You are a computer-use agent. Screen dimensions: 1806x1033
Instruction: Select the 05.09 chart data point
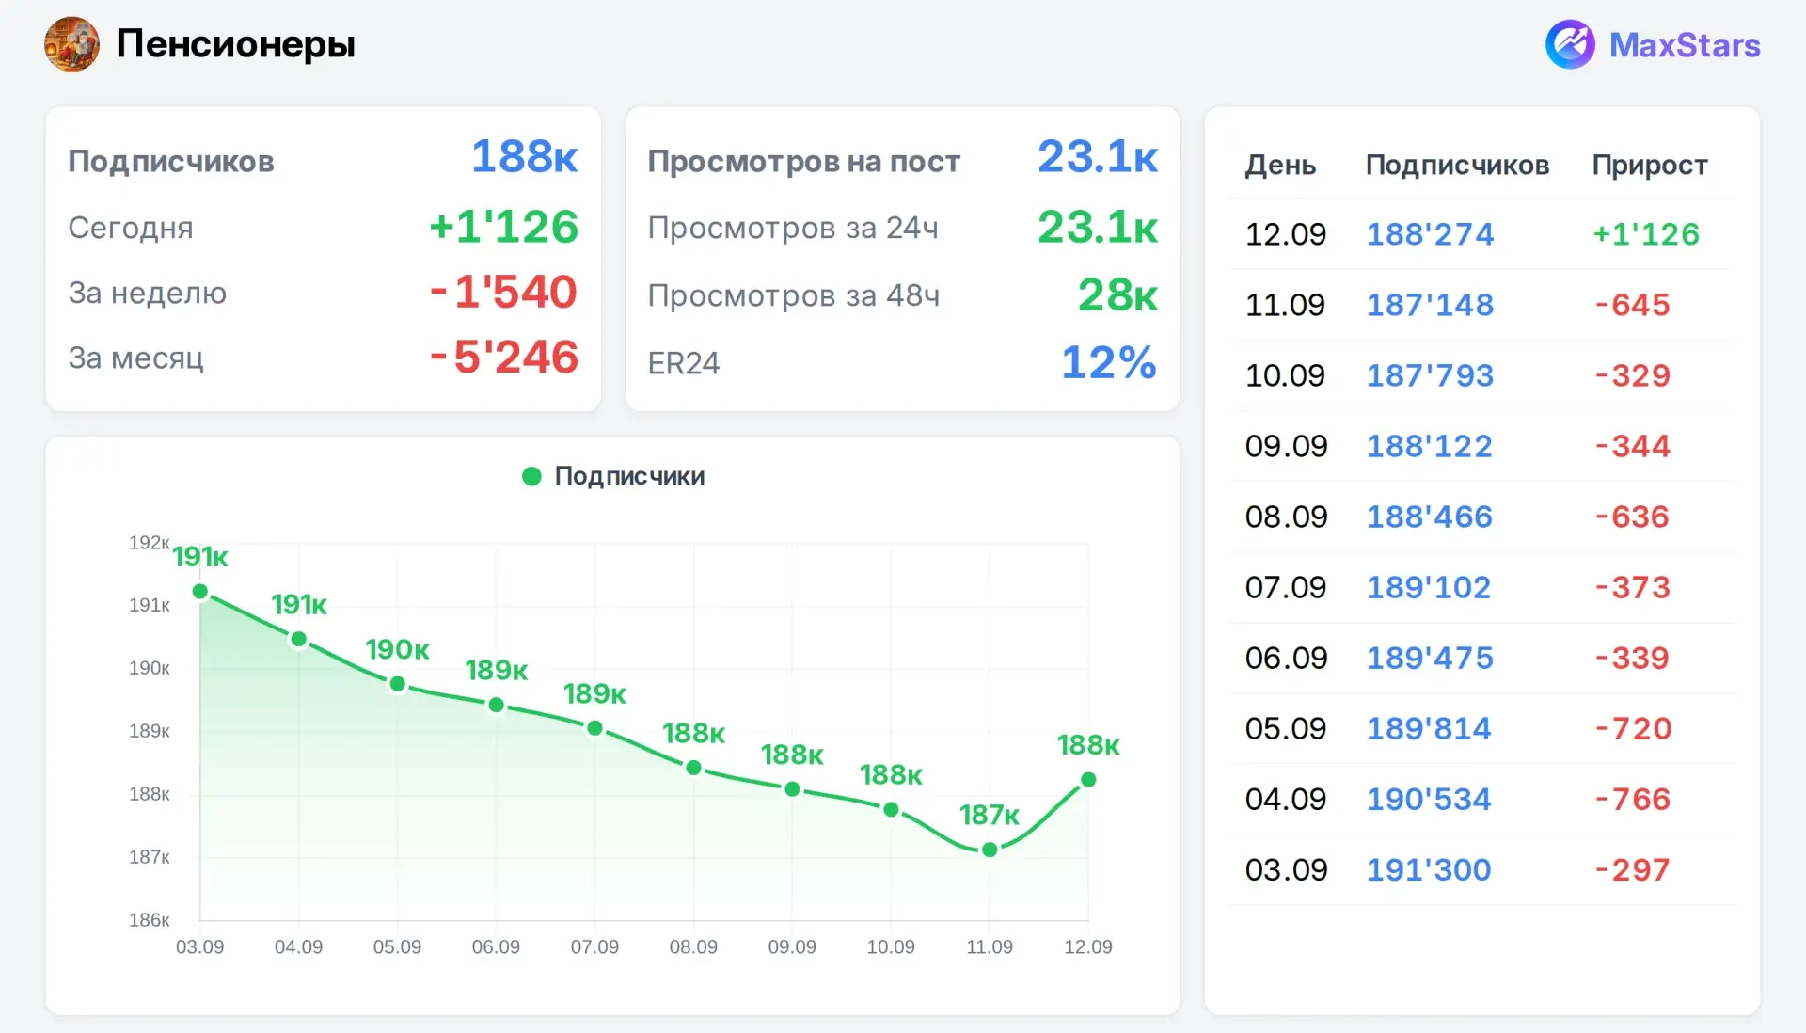pyautogui.click(x=398, y=684)
